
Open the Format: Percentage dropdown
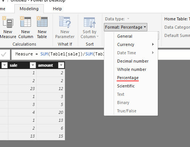coord(125,27)
